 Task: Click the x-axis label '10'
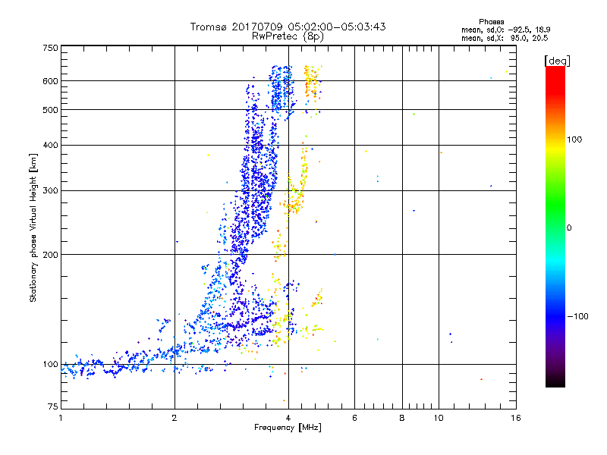439,418
